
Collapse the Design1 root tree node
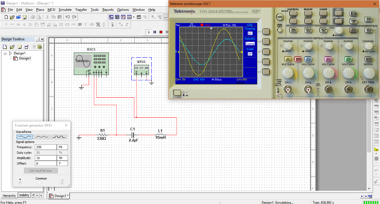point(5,53)
